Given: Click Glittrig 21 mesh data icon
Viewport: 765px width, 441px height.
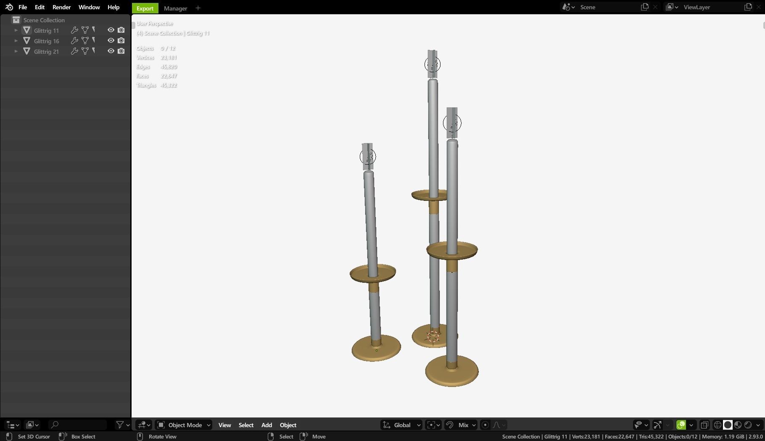Looking at the screenshot, I should (85, 51).
